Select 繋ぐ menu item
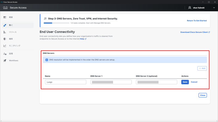 coord(18,25)
